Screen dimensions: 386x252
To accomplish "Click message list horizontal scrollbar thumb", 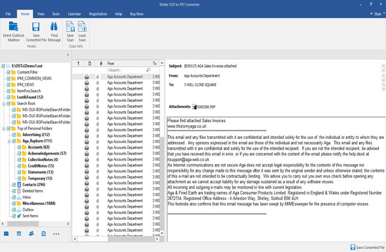I will click(93, 239).
